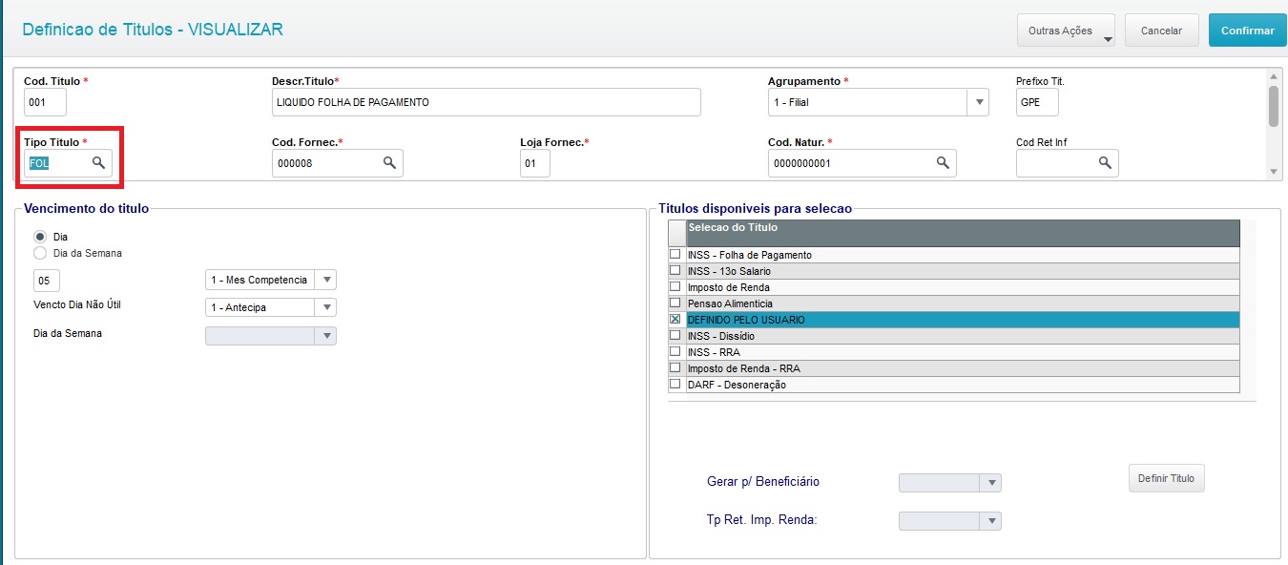This screenshot has height=565, width=1288.
Task: Open lookup search for Cod. Natur.
Action: [943, 163]
